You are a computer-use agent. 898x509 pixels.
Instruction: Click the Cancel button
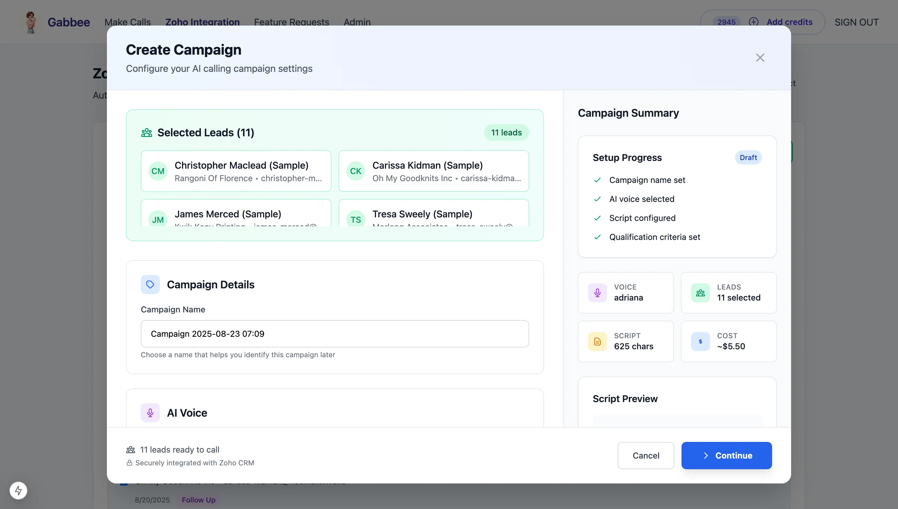point(645,455)
